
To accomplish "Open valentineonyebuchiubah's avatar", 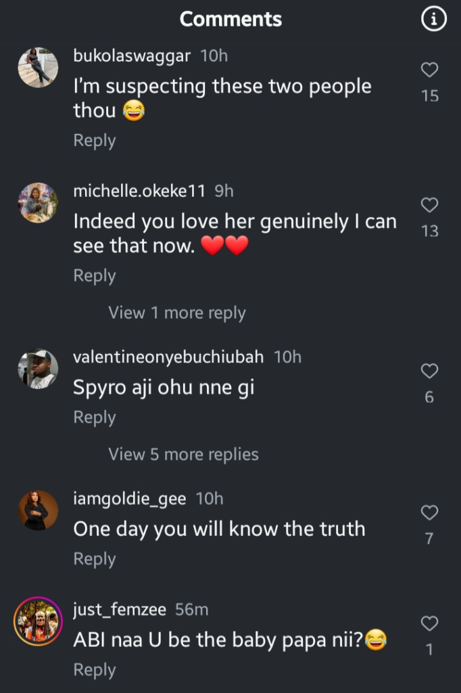I will pos(38,369).
